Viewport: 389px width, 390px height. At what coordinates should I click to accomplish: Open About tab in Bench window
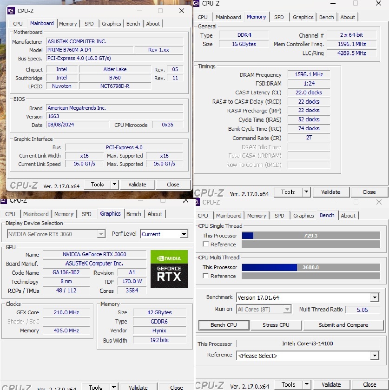pos(348,216)
